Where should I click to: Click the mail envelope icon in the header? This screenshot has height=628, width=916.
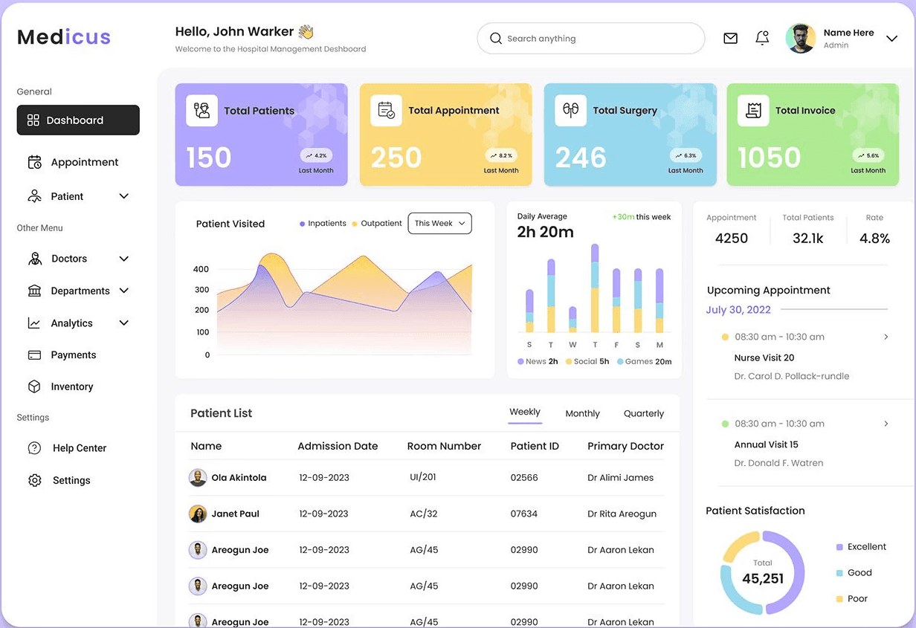click(730, 38)
